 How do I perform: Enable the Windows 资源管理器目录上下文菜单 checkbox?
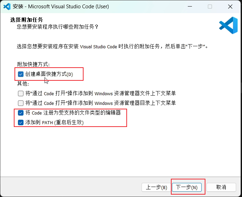pos(20,103)
